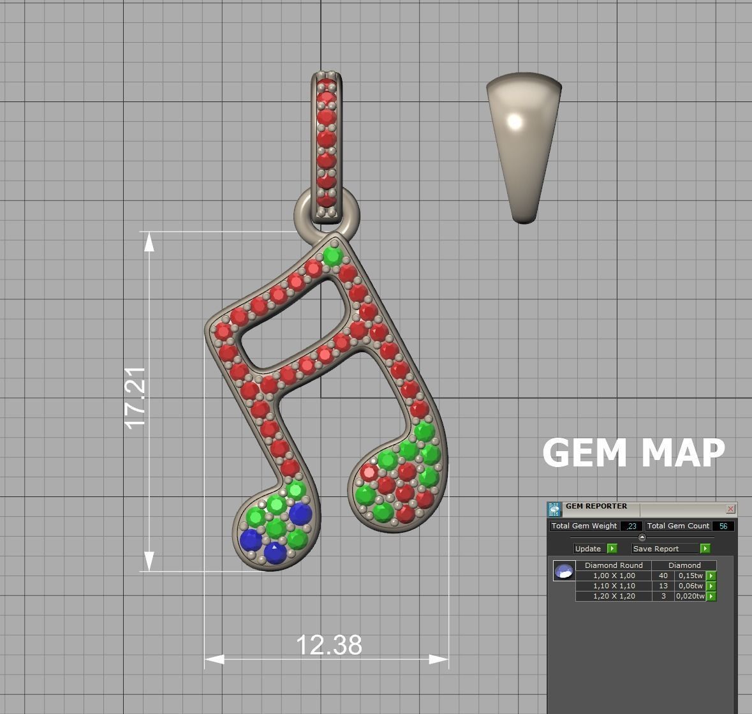752x714 pixels.
Task: Click the gem count cell showing 40
Action: (663, 576)
